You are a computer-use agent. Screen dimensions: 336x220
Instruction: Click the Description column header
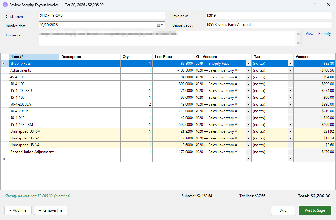[x=90, y=57]
